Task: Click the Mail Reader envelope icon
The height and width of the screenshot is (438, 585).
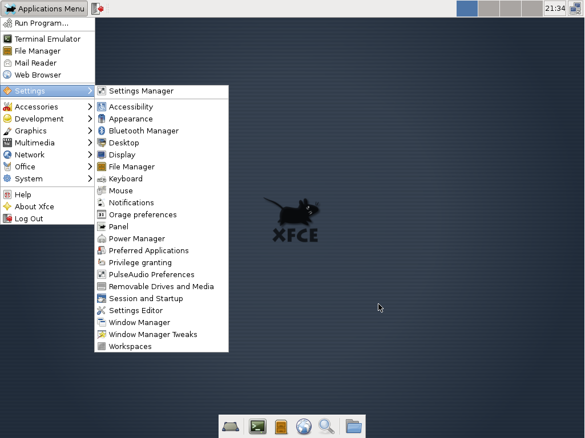Action: (7, 63)
